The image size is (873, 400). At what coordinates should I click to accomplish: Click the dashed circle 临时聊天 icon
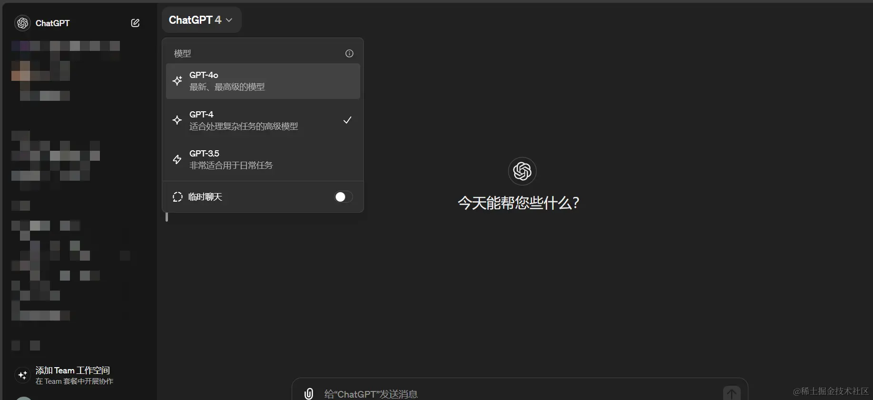[177, 197]
